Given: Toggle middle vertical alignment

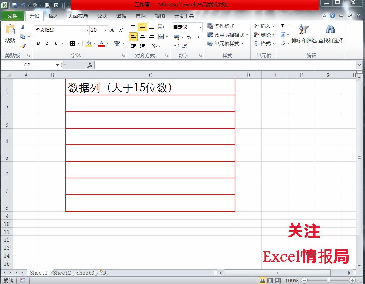Looking at the screenshot, I should [142, 27].
